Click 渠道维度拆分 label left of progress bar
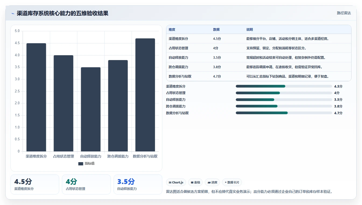362x205 pixels. pyautogui.click(x=176, y=86)
